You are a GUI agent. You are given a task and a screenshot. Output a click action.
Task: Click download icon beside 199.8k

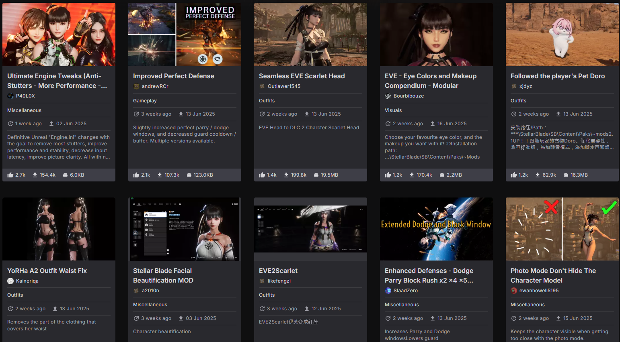(x=286, y=175)
